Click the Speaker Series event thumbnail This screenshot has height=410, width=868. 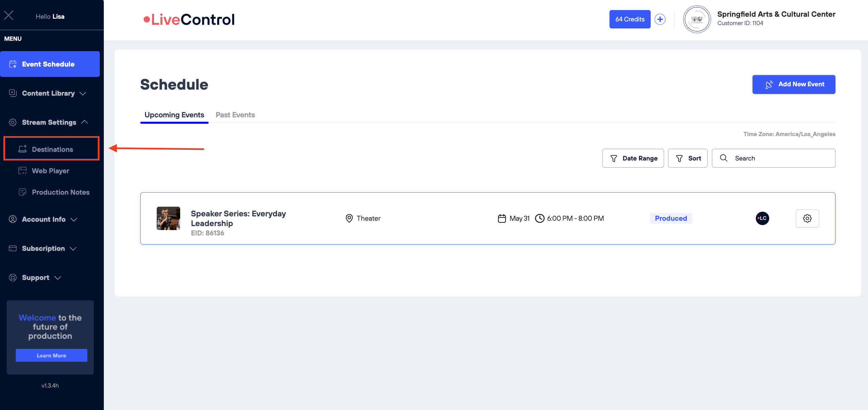pos(168,218)
